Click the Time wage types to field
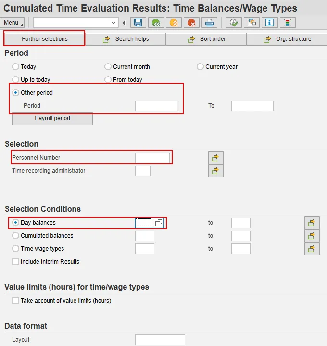Image resolution: width=327 pixels, height=346 pixels. (x=241, y=249)
